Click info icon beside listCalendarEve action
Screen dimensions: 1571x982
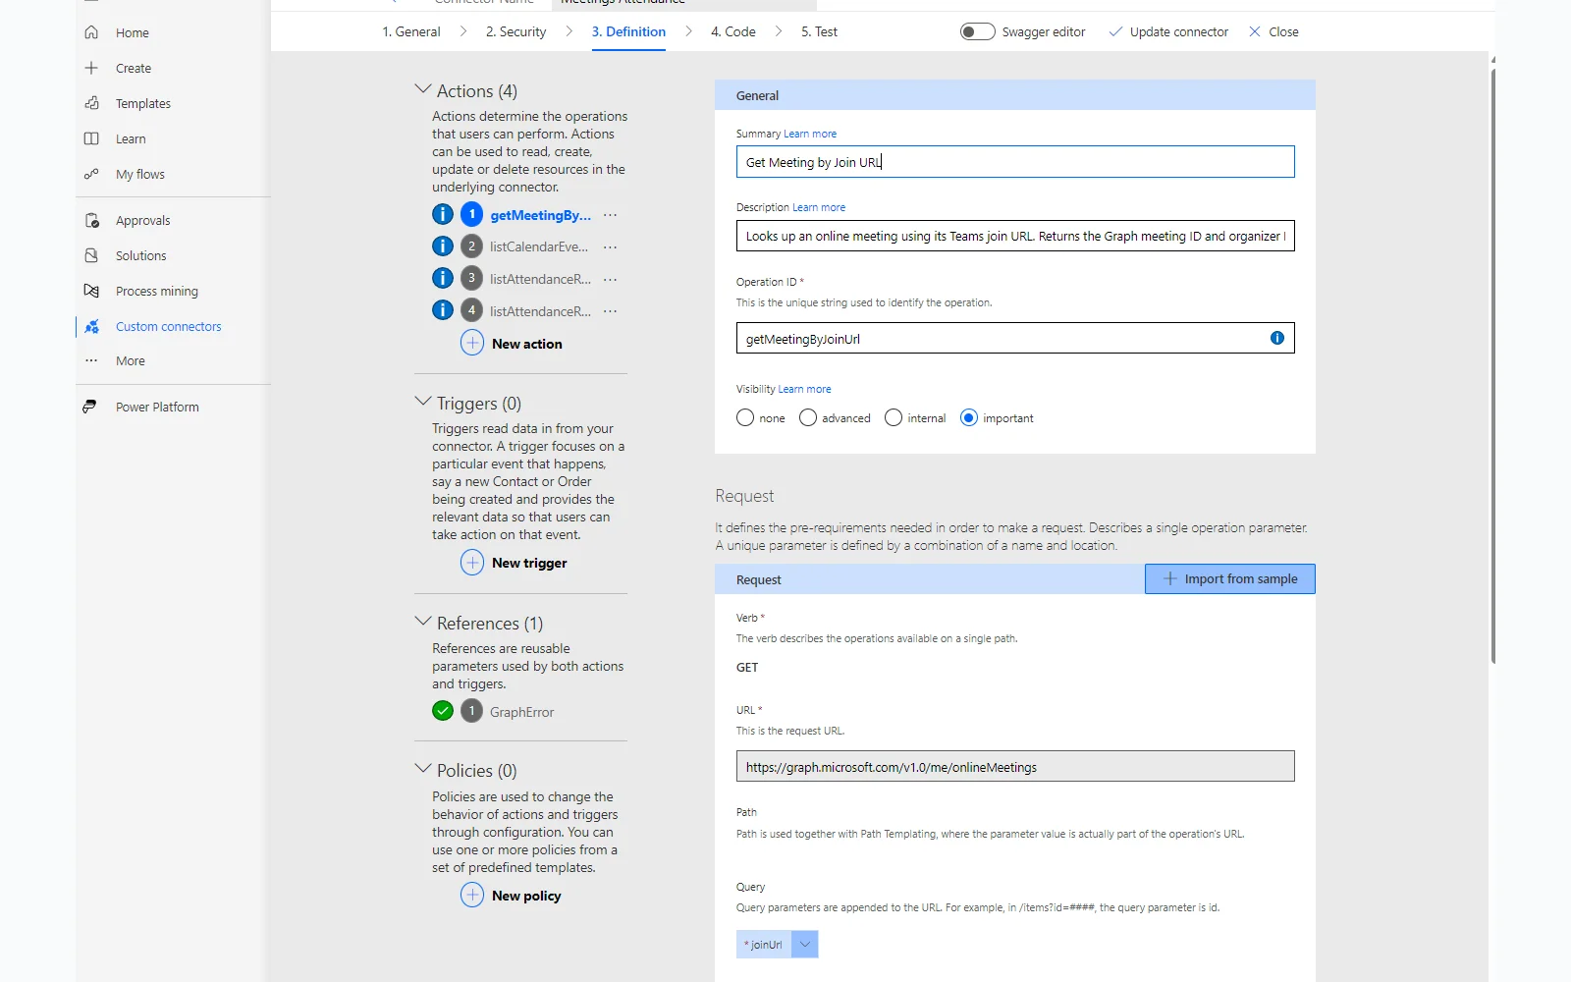[443, 246]
